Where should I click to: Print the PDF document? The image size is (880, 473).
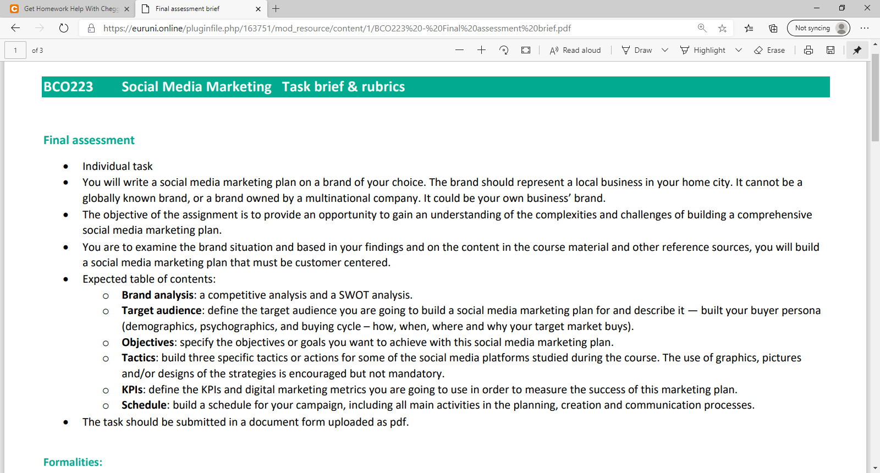[809, 50]
